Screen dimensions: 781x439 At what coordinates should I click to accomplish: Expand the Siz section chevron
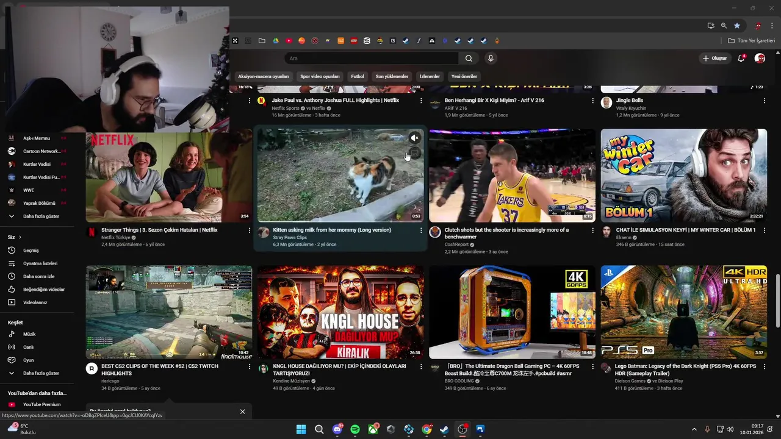(x=20, y=237)
